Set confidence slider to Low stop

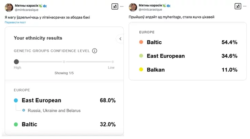[x=113, y=62]
